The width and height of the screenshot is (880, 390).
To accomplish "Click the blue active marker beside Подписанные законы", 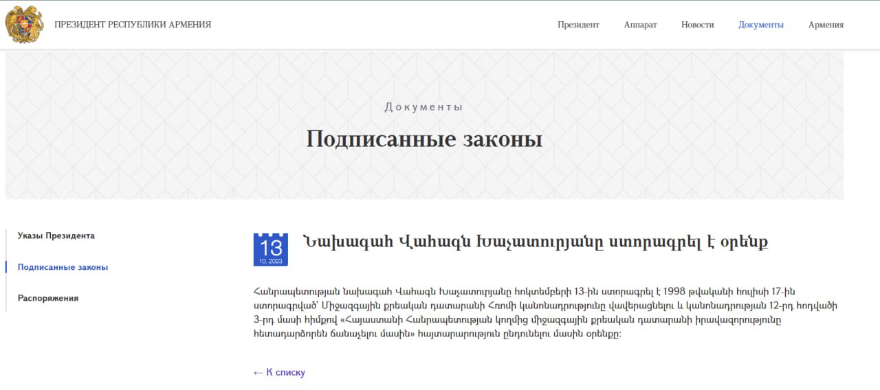I will click(x=6, y=267).
